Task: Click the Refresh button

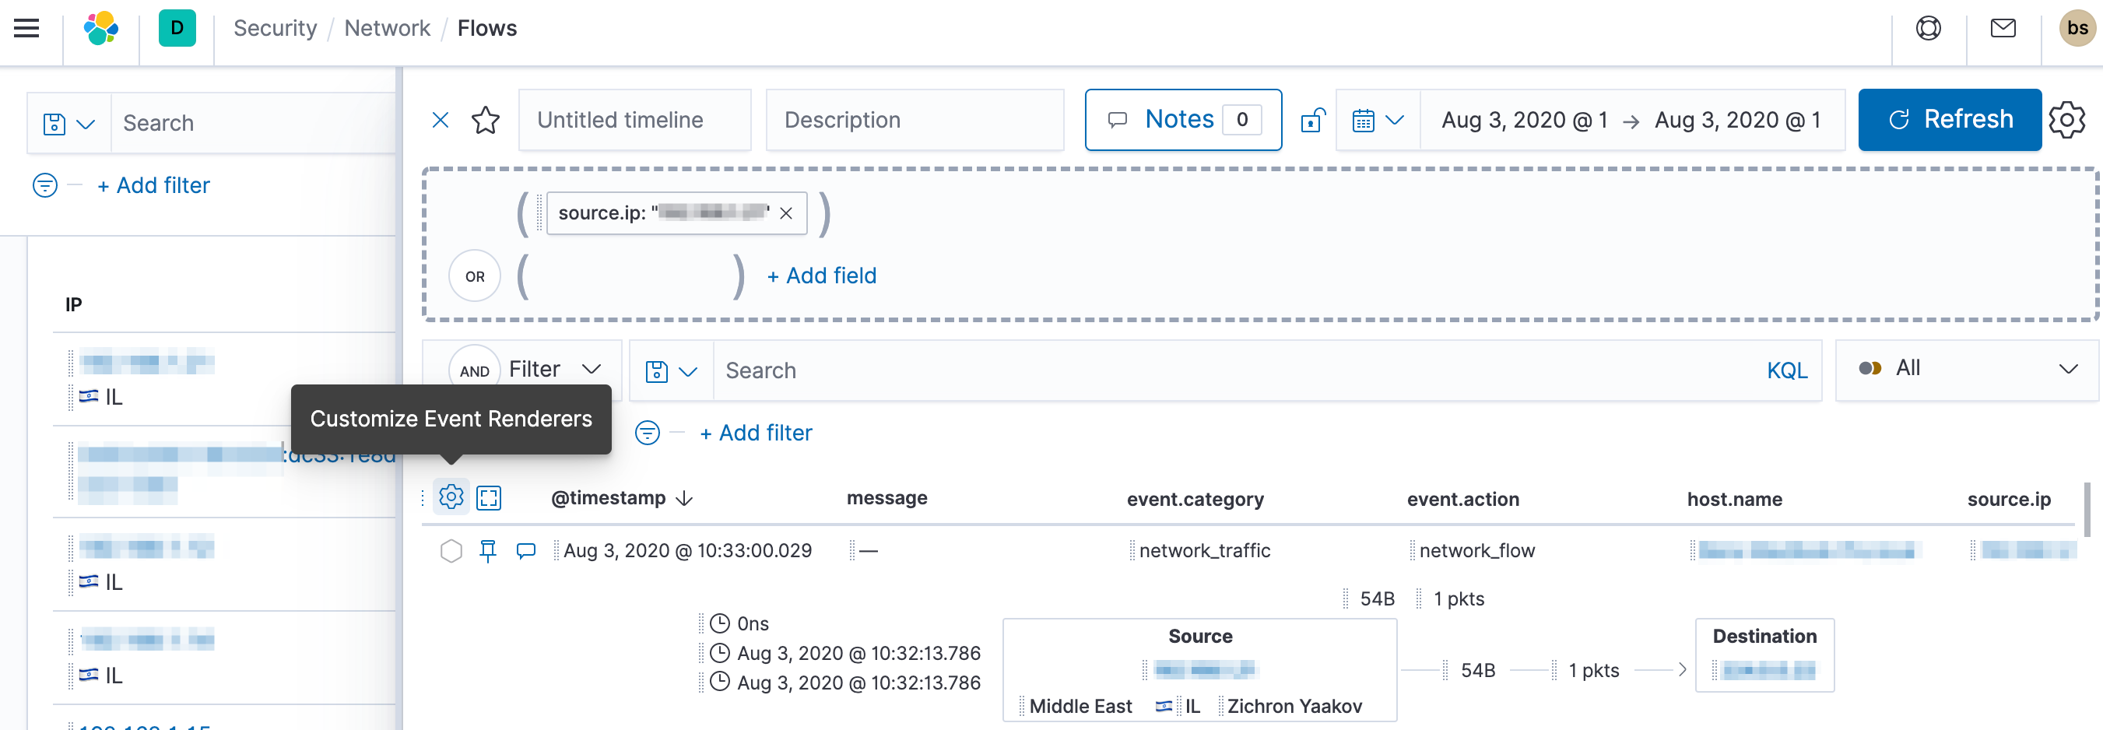Action: [x=1950, y=120]
